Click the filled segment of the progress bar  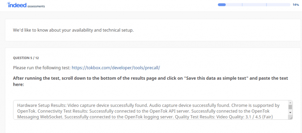(x=221, y=5)
